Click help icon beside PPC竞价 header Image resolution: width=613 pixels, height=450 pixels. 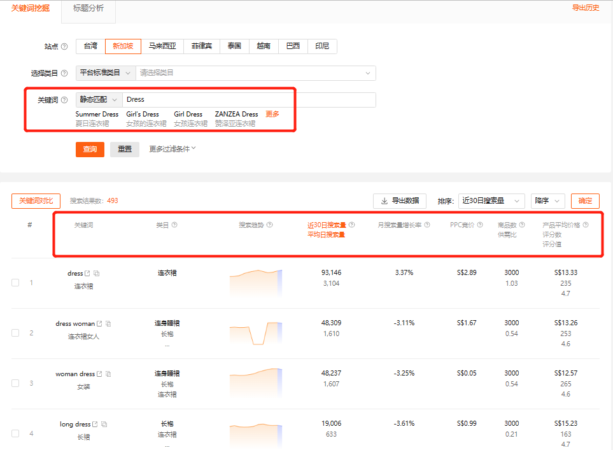coord(480,225)
